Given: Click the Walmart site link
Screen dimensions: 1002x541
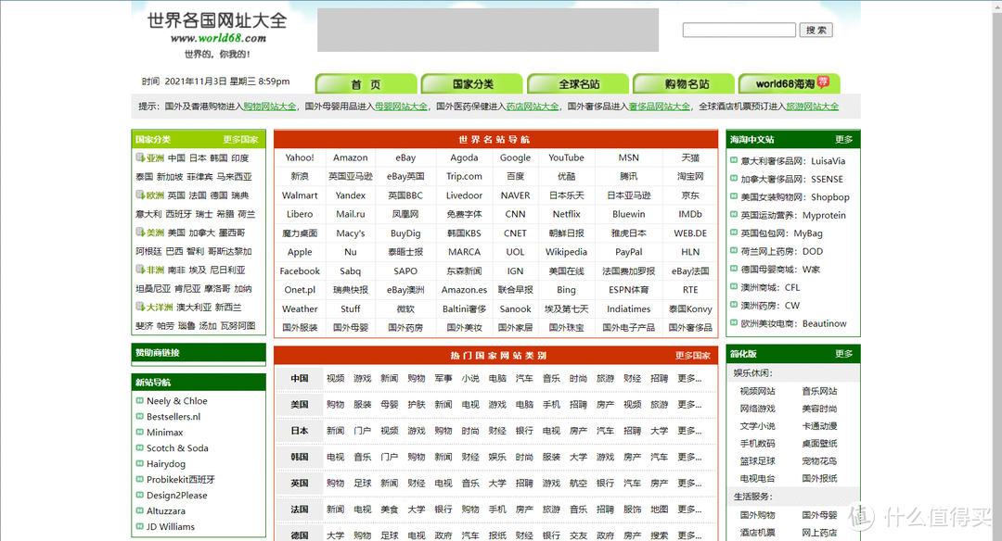Looking at the screenshot, I should click(300, 195).
